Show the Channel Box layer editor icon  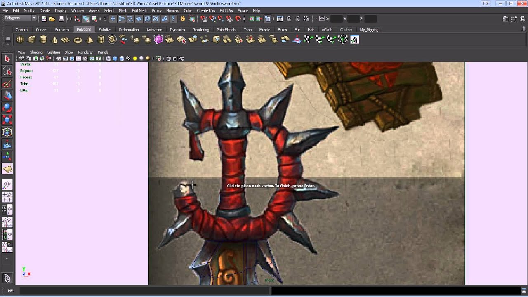pos(523,19)
